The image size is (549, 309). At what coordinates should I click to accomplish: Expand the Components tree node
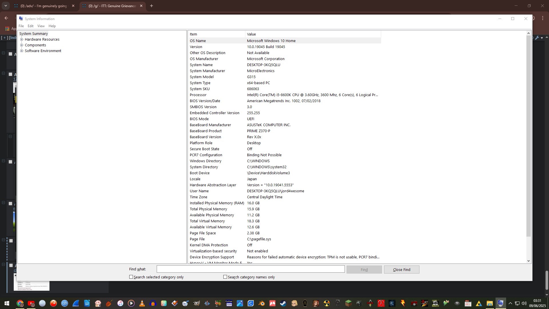[x=22, y=45]
